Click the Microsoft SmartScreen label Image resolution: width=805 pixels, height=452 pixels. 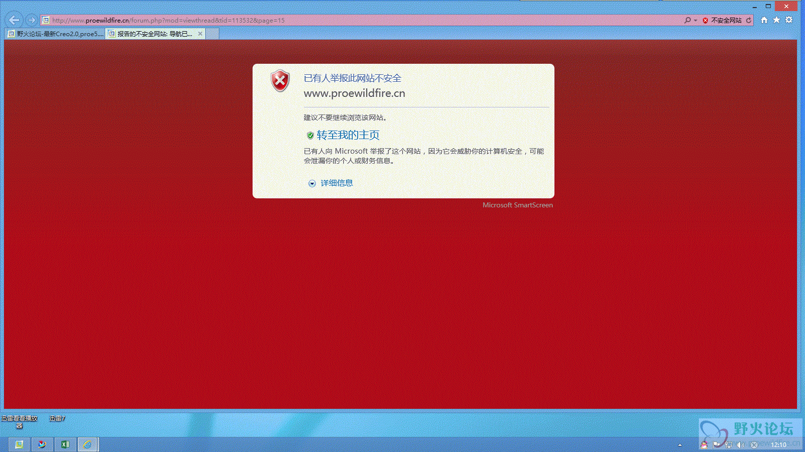(x=518, y=205)
